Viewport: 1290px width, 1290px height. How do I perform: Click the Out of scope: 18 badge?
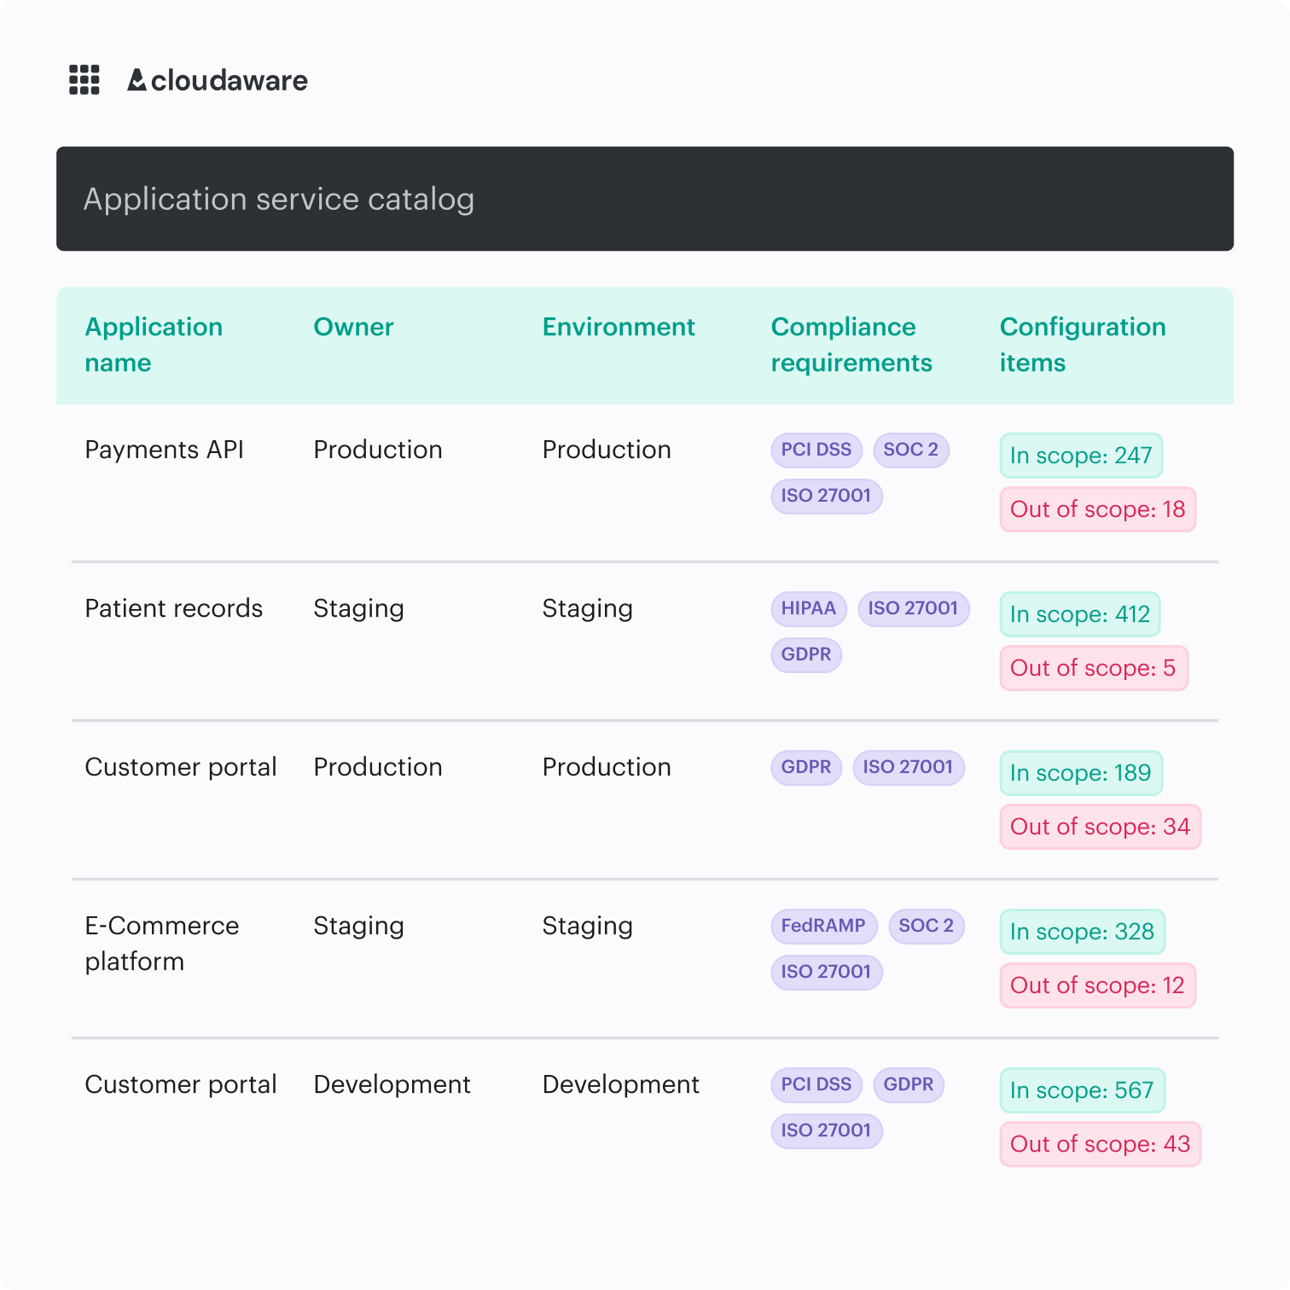1097,509
